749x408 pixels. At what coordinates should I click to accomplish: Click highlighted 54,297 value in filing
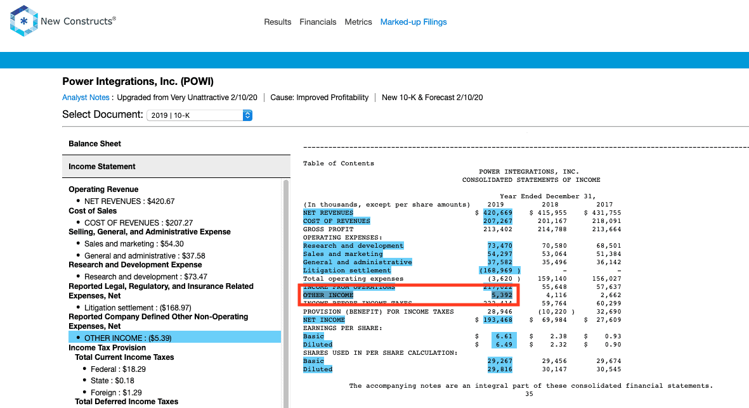500,254
